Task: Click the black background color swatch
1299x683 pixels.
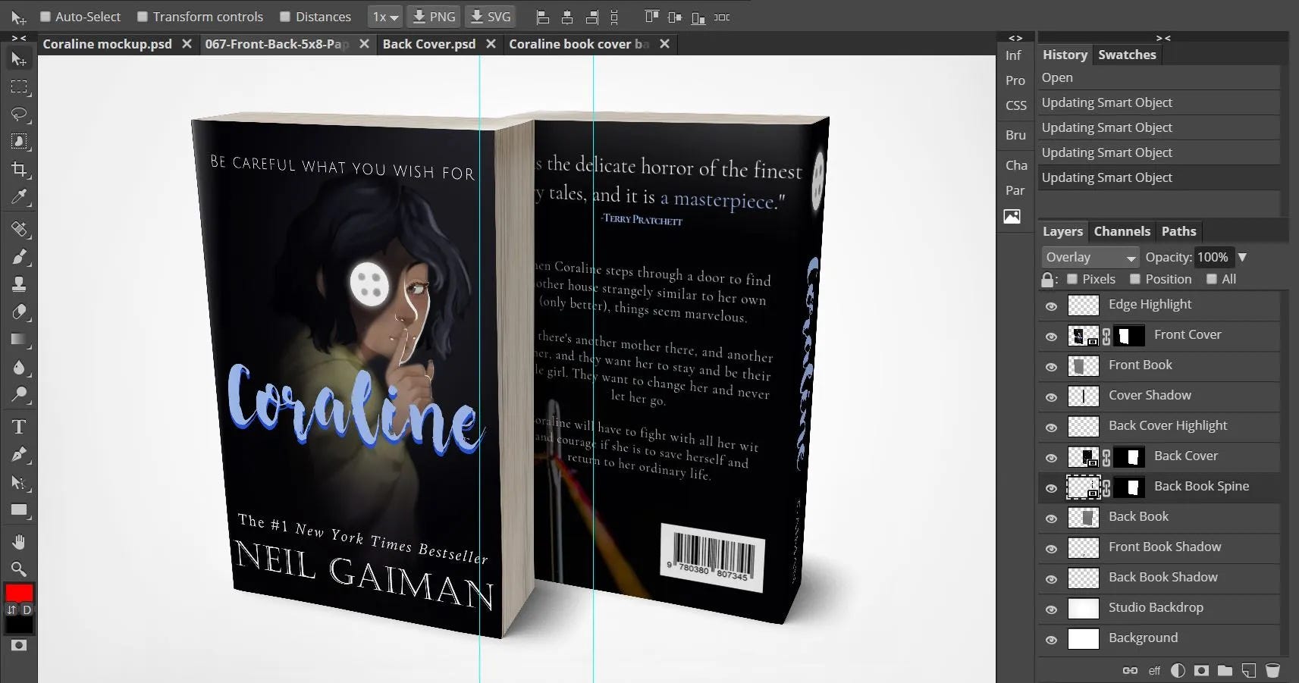Action: coord(19,625)
